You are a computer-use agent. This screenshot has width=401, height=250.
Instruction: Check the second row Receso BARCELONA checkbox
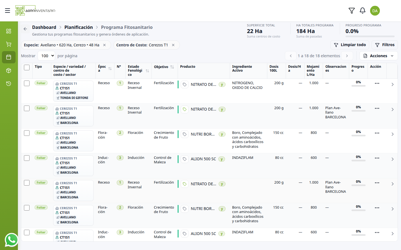click(27, 108)
